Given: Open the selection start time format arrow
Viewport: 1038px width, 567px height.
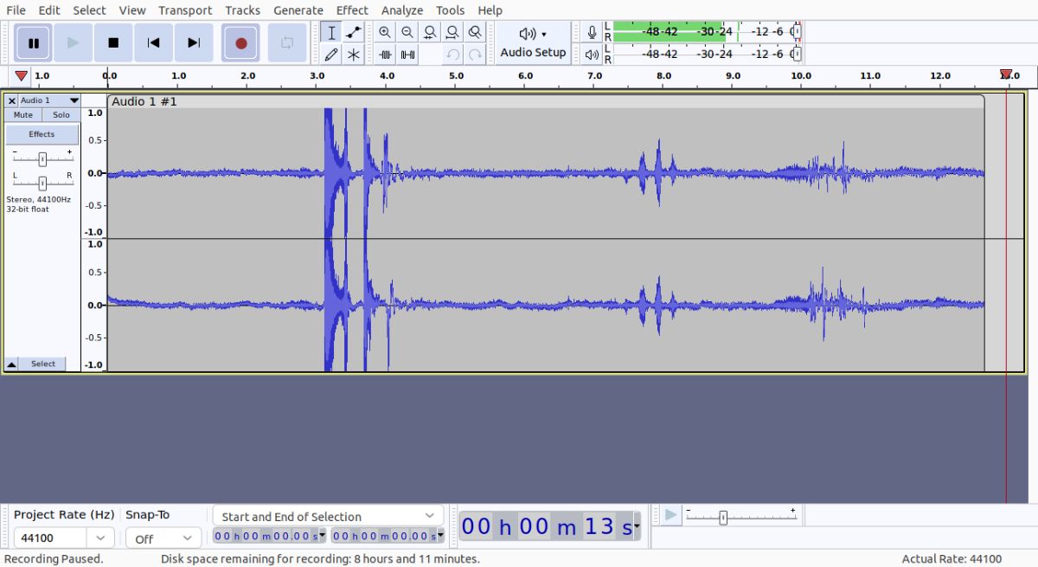Looking at the screenshot, I should (x=323, y=537).
